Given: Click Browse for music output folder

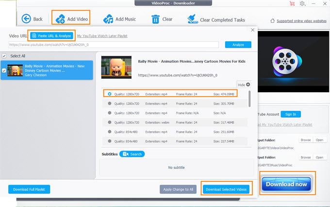Looking at the screenshot, I should coord(306,157).
